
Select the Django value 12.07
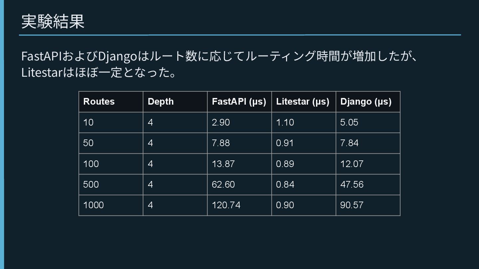[x=352, y=164]
